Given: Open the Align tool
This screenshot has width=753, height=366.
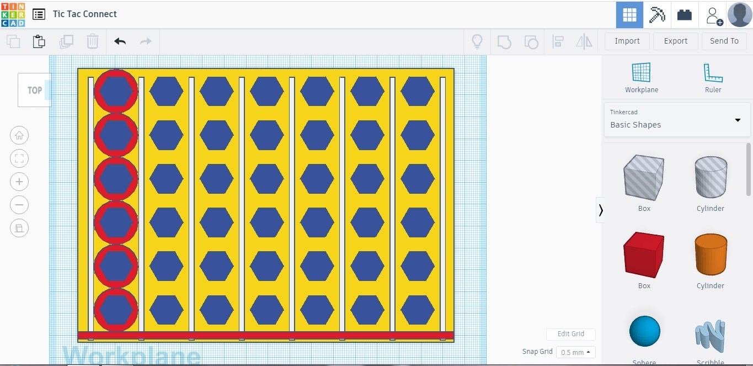Looking at the screenshot, I should (x=558, y=41).
